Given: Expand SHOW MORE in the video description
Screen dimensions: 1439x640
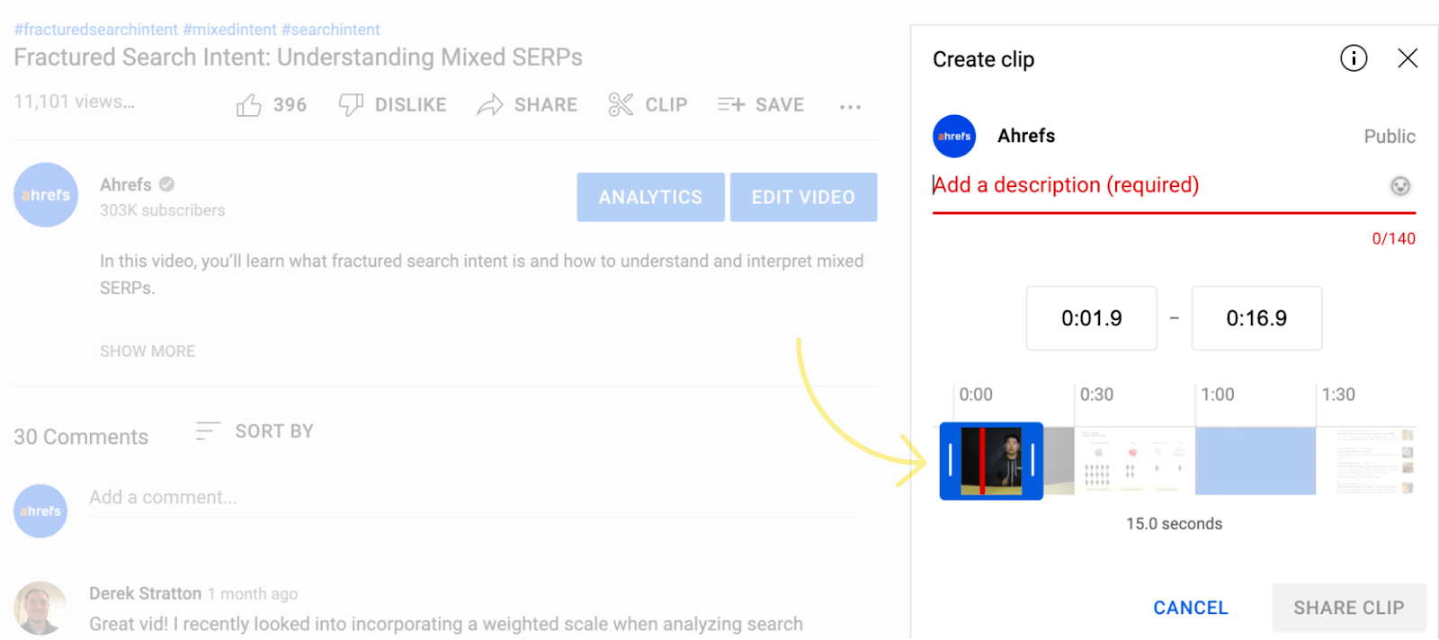Looking at the screenshot, I should [x=147, y=351].
